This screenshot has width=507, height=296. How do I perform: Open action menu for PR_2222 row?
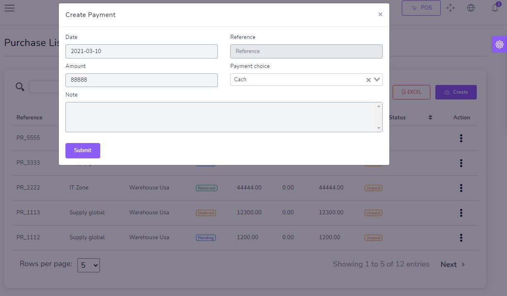point(461,188)
